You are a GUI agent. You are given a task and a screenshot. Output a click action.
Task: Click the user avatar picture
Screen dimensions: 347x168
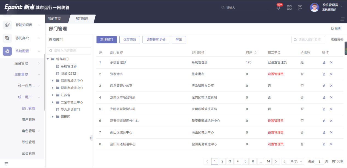(314, 7)
